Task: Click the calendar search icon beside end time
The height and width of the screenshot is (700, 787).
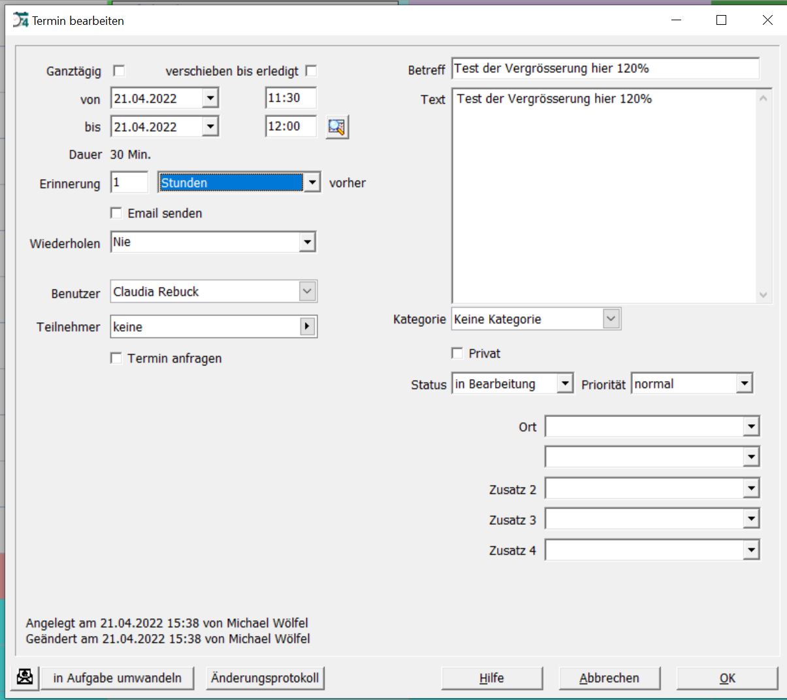Action: 337,127
